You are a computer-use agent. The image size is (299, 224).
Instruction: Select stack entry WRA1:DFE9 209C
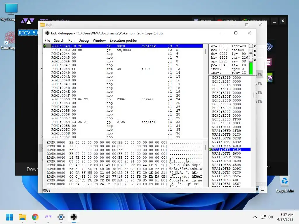click(x=227, y=169)
